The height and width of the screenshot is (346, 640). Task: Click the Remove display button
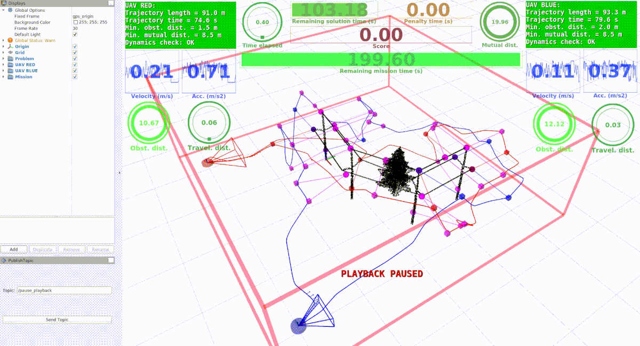point(71,249)
